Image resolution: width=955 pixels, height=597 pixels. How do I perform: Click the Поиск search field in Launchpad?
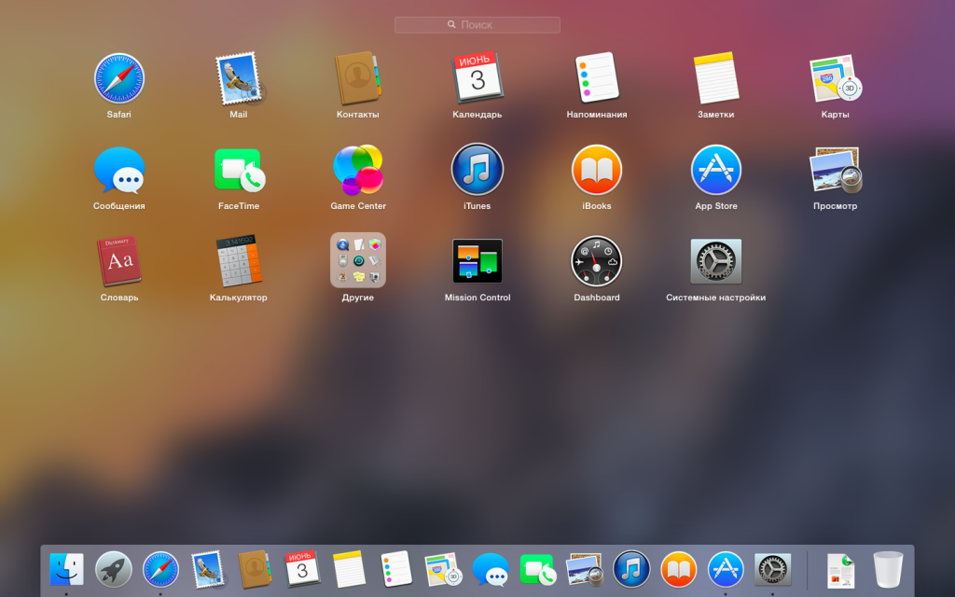(x=477, y=25)
